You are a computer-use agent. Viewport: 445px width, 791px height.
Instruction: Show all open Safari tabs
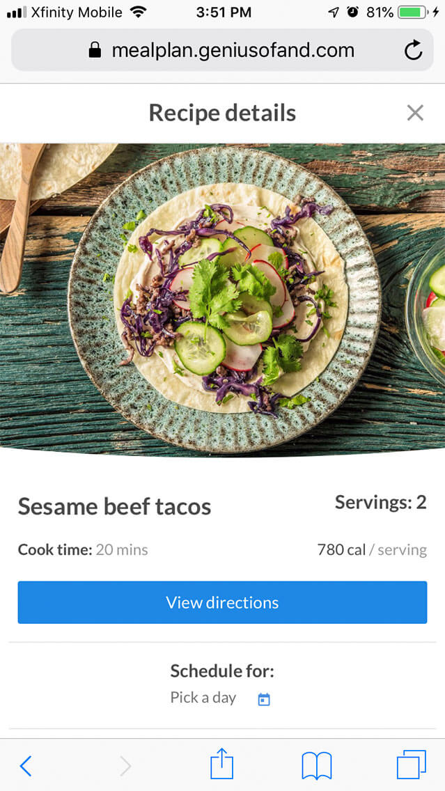(411, 765)
